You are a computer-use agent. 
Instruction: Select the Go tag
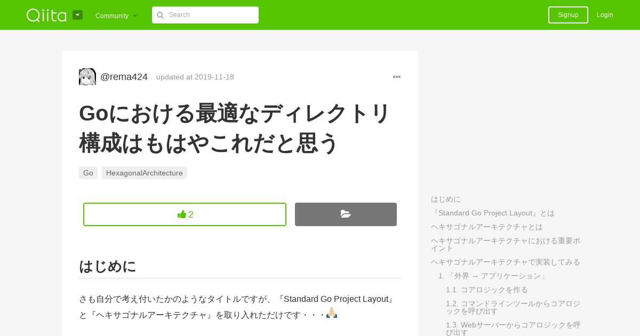tap(88, 173)
